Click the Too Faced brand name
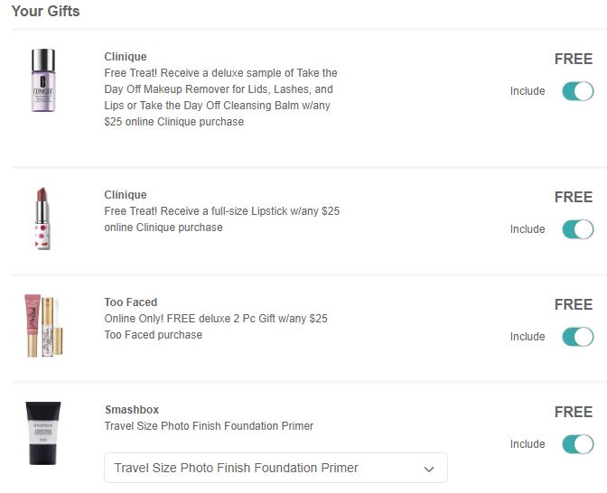This screenshot has height=493, width=607. [130, 302]
